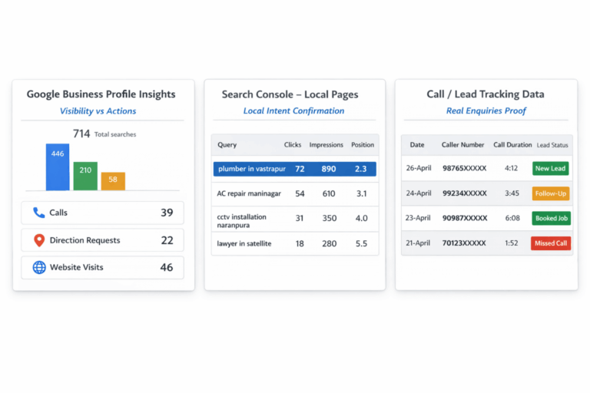Select the 'cctv installation naranpura' query

click(x=241, y=221)
